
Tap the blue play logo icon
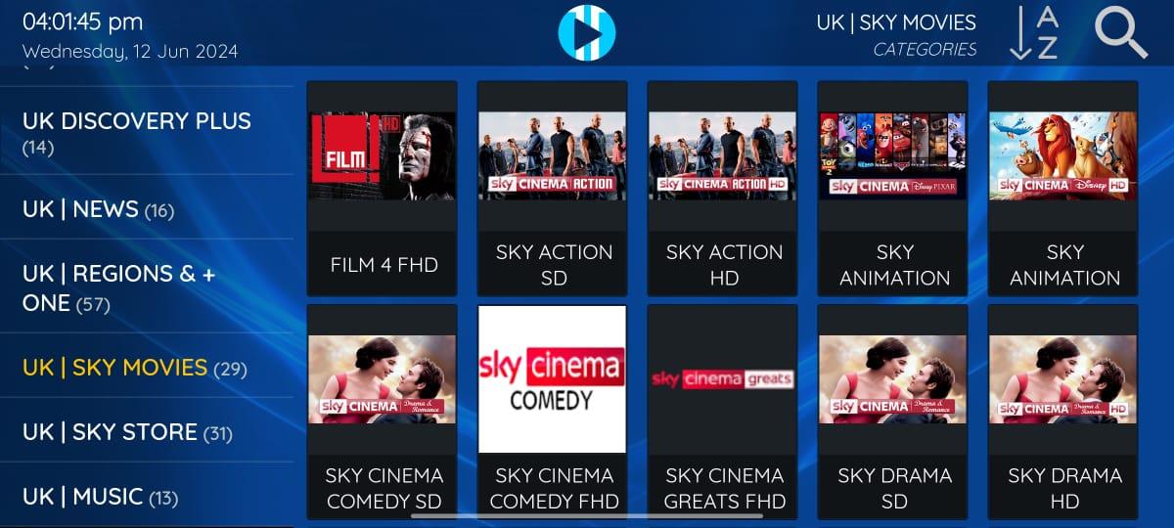pyautogui.click(x=587, y=31)
